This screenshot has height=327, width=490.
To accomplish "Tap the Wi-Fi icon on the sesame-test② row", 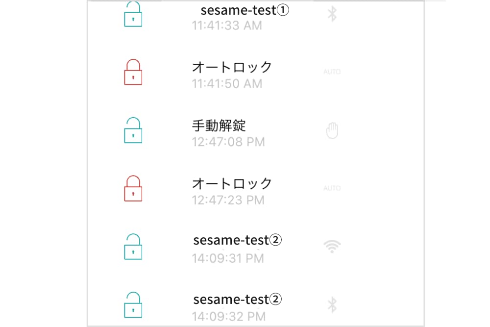I will [332, 247].
